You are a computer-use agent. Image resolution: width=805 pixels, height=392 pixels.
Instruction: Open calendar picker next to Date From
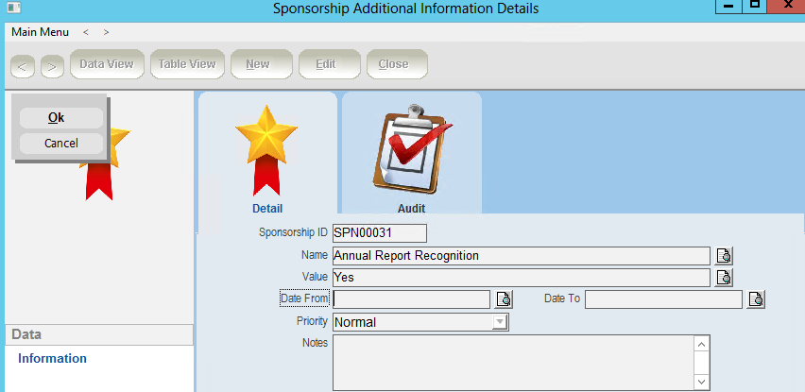(x=505, y=299)
